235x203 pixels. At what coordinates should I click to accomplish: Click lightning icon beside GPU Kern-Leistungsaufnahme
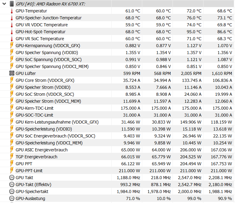point(12,122)
